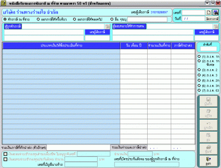Select the (3) ภ.ง.ด. 2 radio button
221x168 pixels.
point(199,70)
